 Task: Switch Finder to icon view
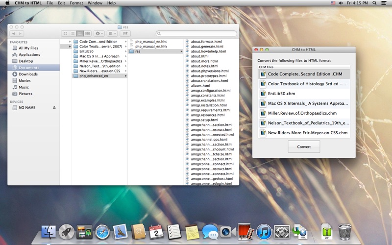tap(65, 33)
